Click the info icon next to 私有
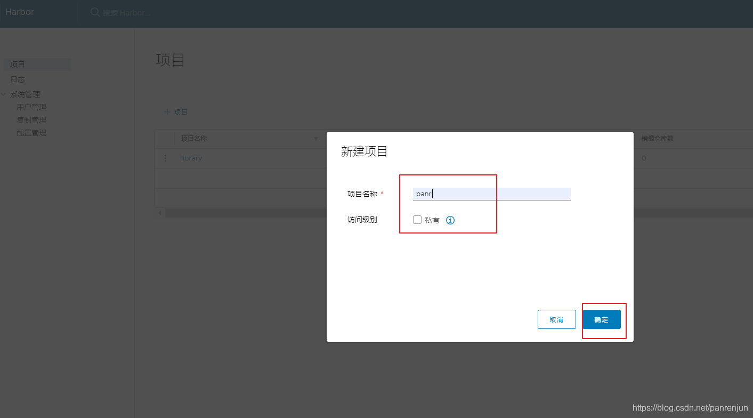 pyautogui.click(x=450, y=220)
